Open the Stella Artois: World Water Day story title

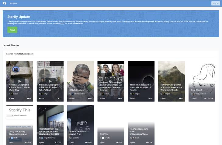coord(19,87)
